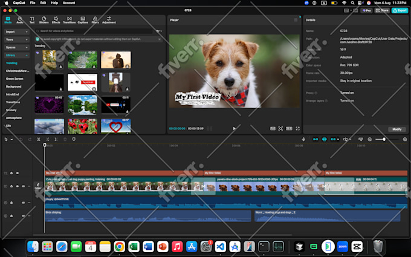Open the Transitions panel
411x257 pixels.
(69, 20)
